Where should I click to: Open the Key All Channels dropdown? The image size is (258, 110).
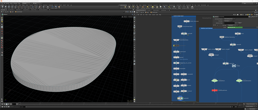251,106
